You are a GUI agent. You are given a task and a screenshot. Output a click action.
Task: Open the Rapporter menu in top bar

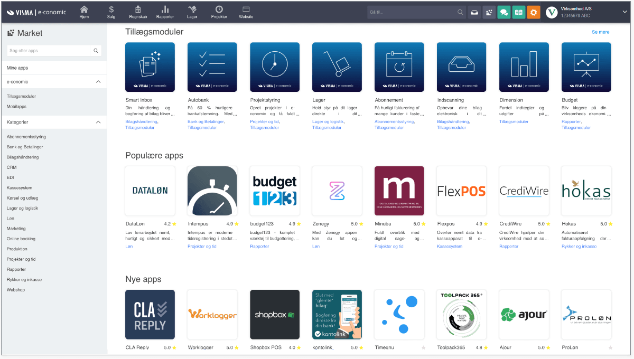pos(165,12)
